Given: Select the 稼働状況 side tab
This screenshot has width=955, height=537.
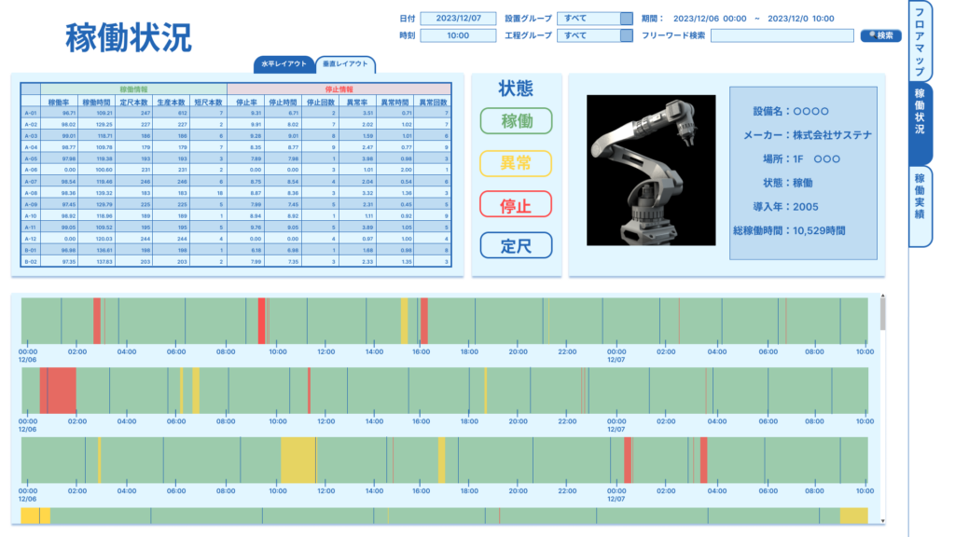Looking at the screenshot, I should click(920, 123).
